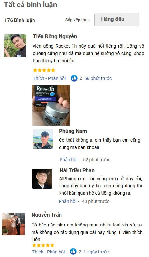Click Thích under Tiến Đông Nguyễn's comment
This screenshot has width=149, height=257.
click(x=39, y=78)
